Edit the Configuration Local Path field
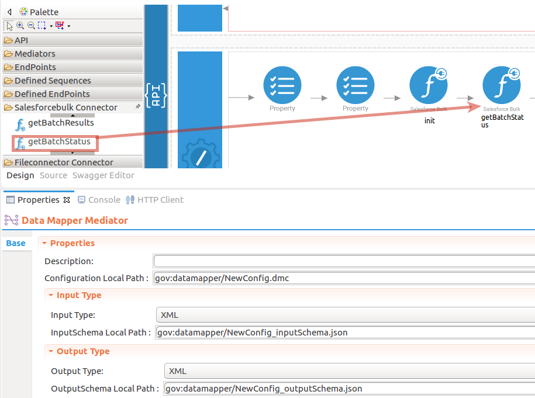The height and width of the screenshot is (398, 535). pyautogui.click(x=344, y=278)
